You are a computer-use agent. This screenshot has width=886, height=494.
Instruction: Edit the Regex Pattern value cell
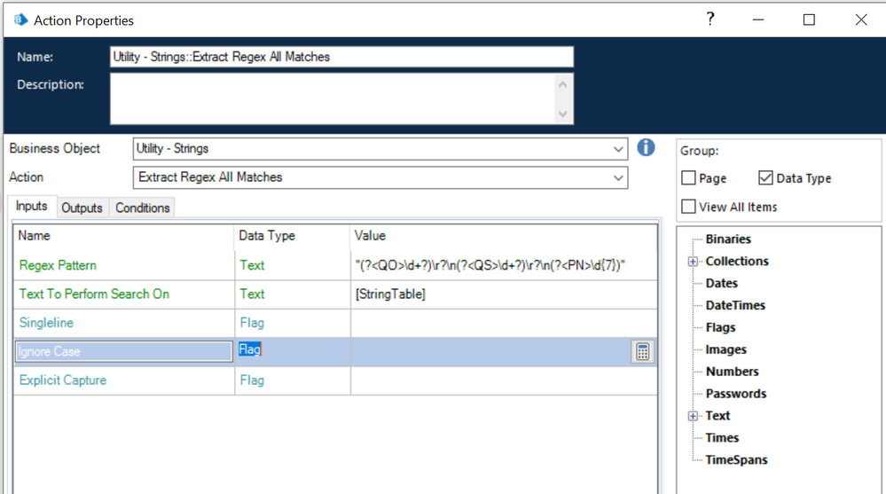click(x=504, y=265)
